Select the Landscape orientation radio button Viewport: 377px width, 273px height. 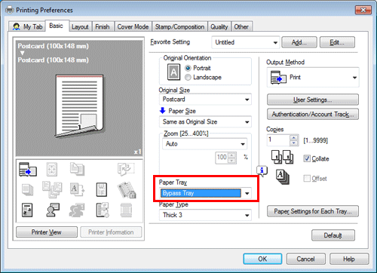tap(188, 78)
